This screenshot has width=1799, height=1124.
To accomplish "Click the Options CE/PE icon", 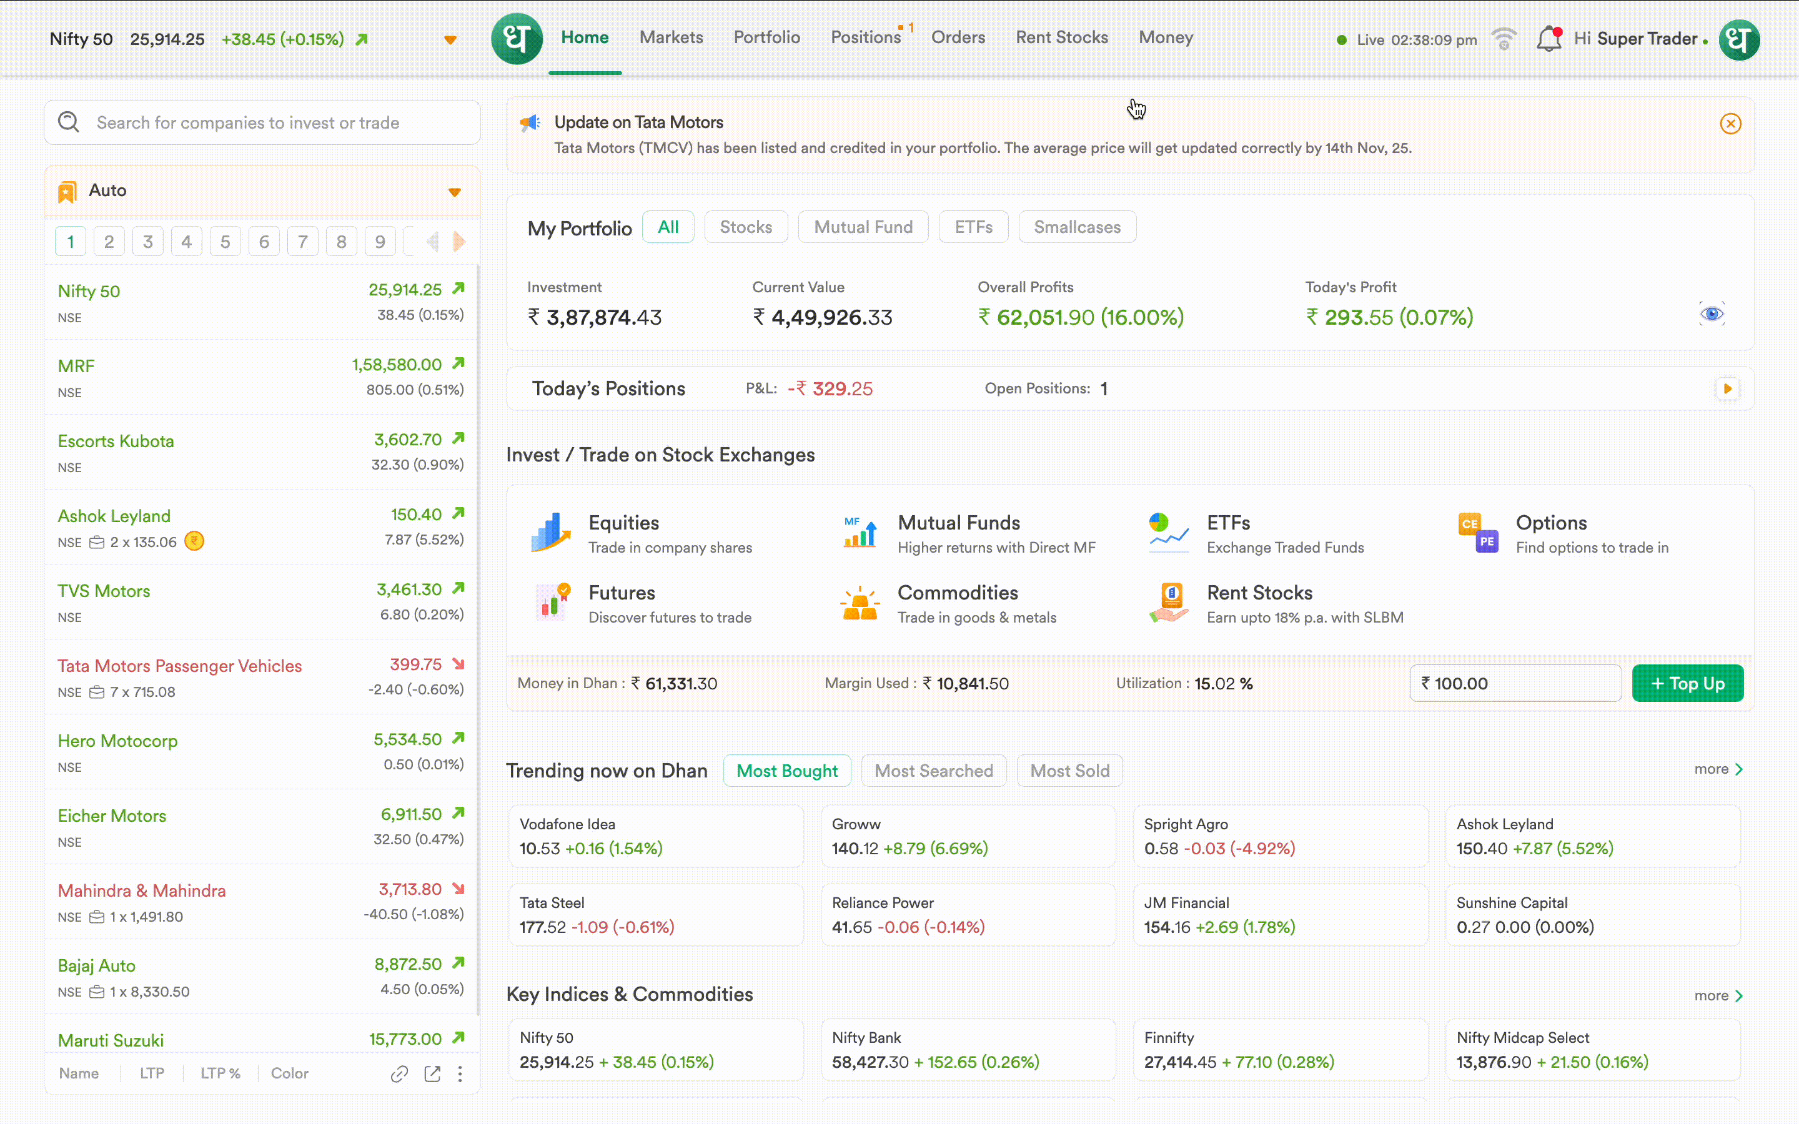I will [1478, 533].
